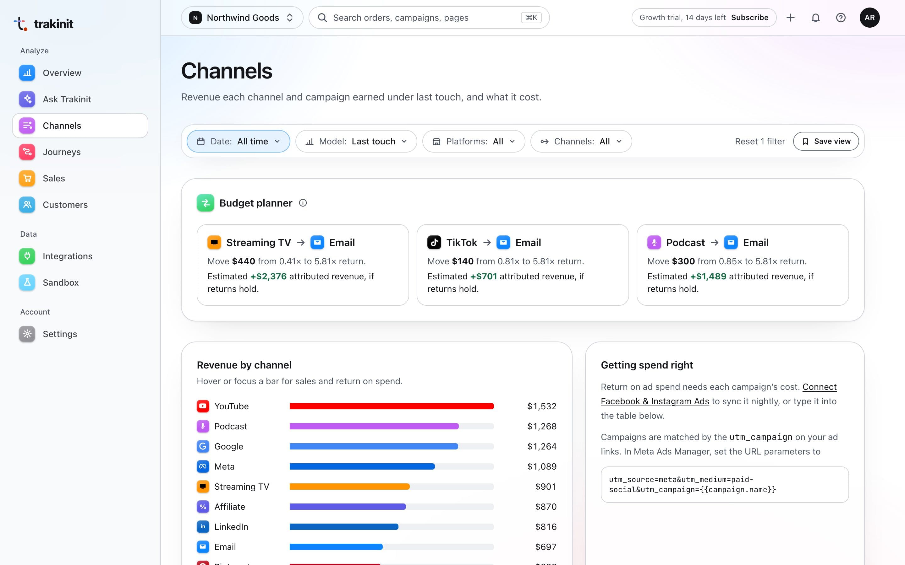Go to Sales in sidebar
Viewport: 905px width, 565px height.
tap(80, 178)
